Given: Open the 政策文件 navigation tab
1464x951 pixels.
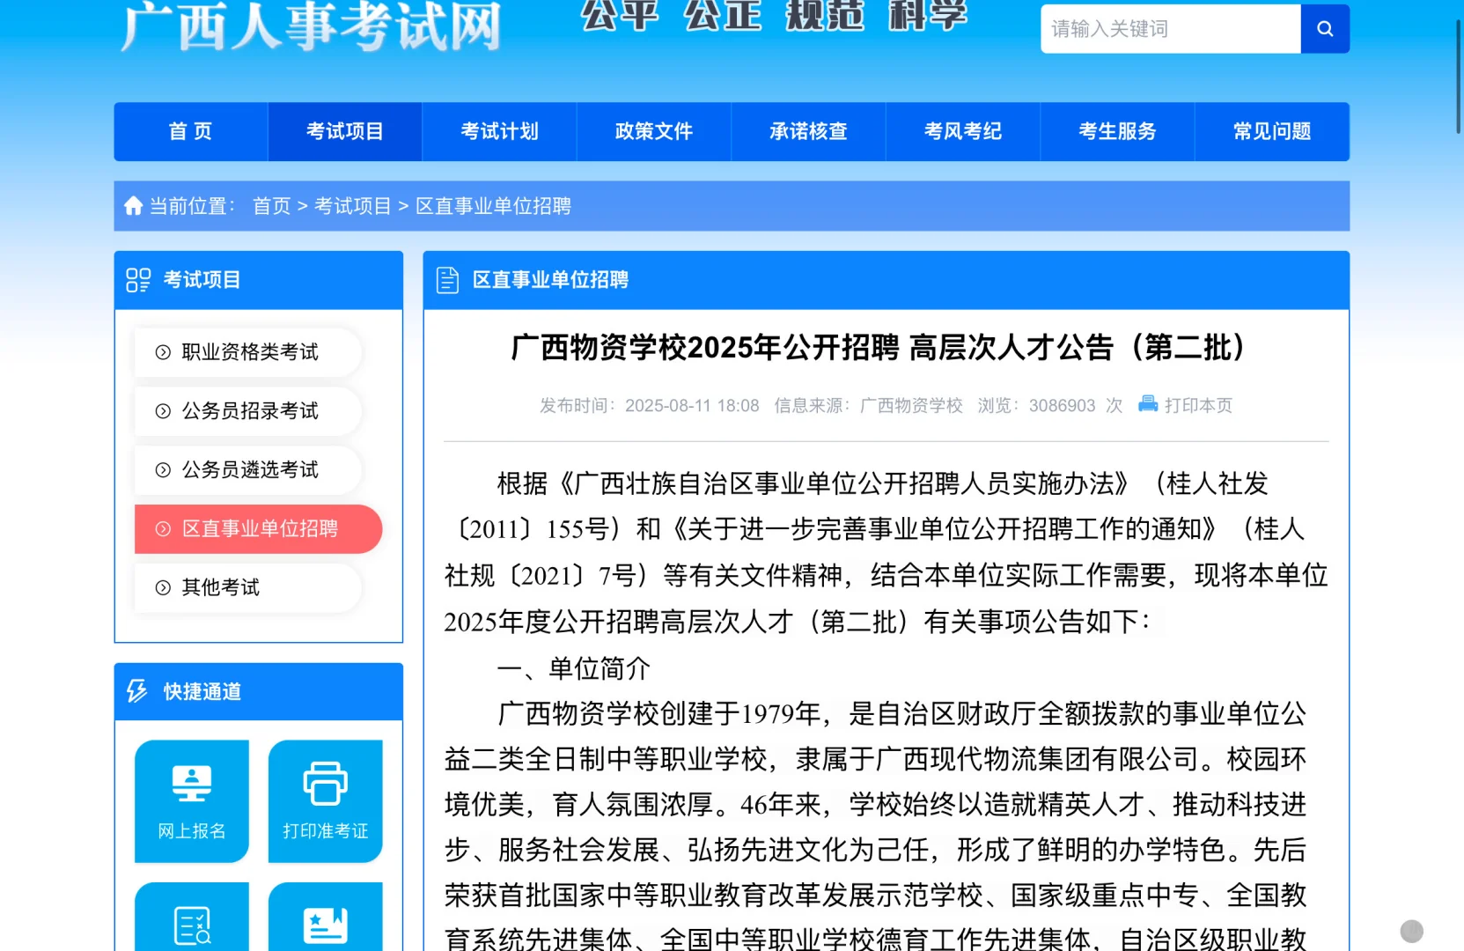Looking at the screenshot, I should click(654, 131).
